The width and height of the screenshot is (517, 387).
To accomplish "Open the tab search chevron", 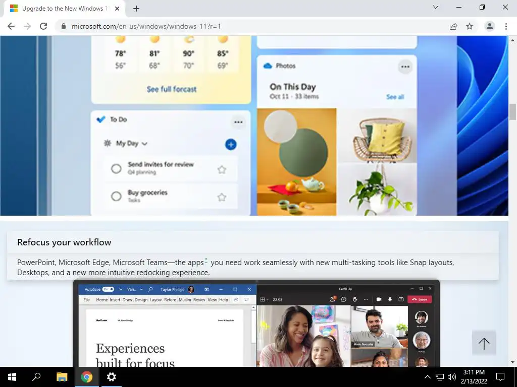I will coord(436,7).
